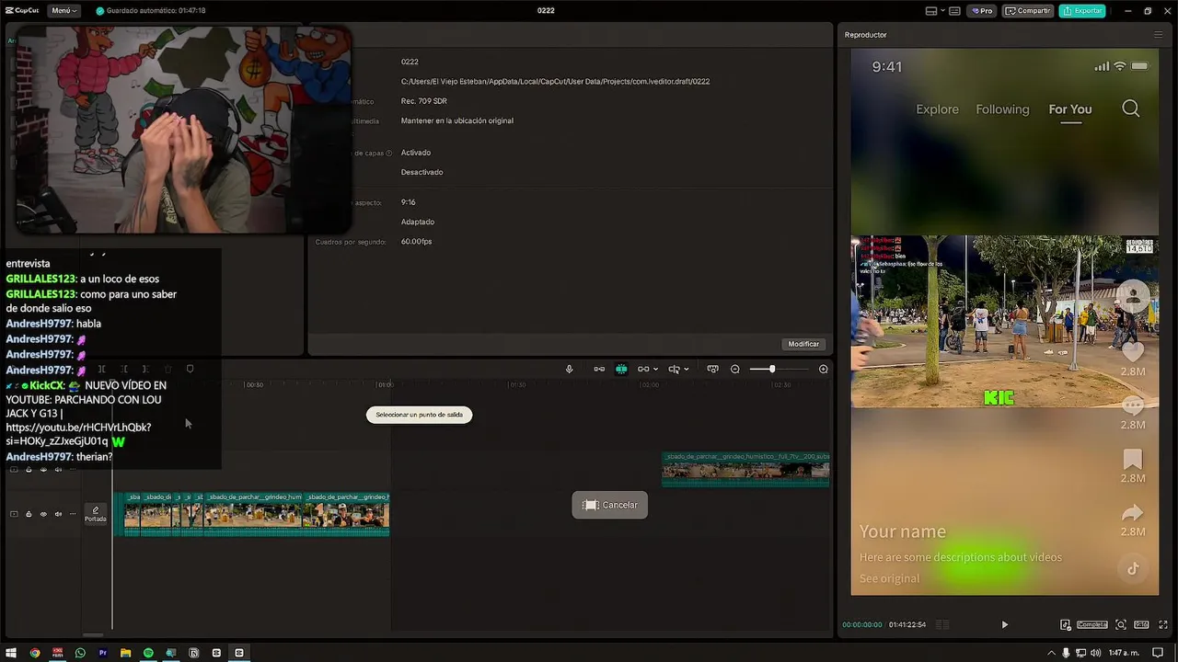Viewport: 1178px width, 662px height.
Task: Click the timeline fit-to-view icon
Action: (x=712, y=369)
